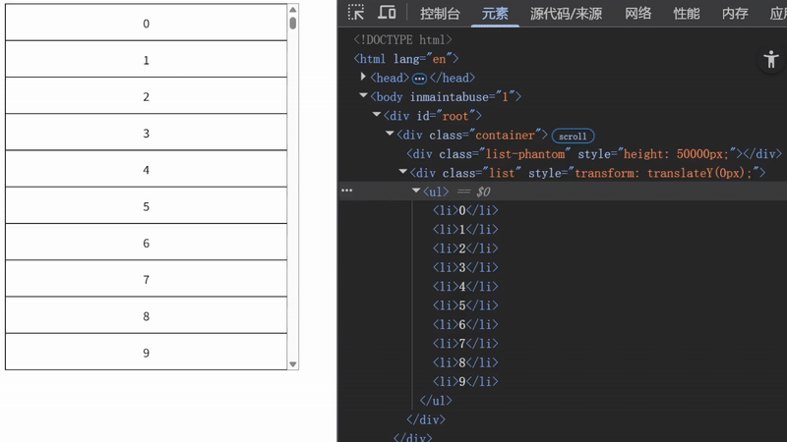Switch to the 网络 tab
The image size is (787, 442).
[637, 13]
